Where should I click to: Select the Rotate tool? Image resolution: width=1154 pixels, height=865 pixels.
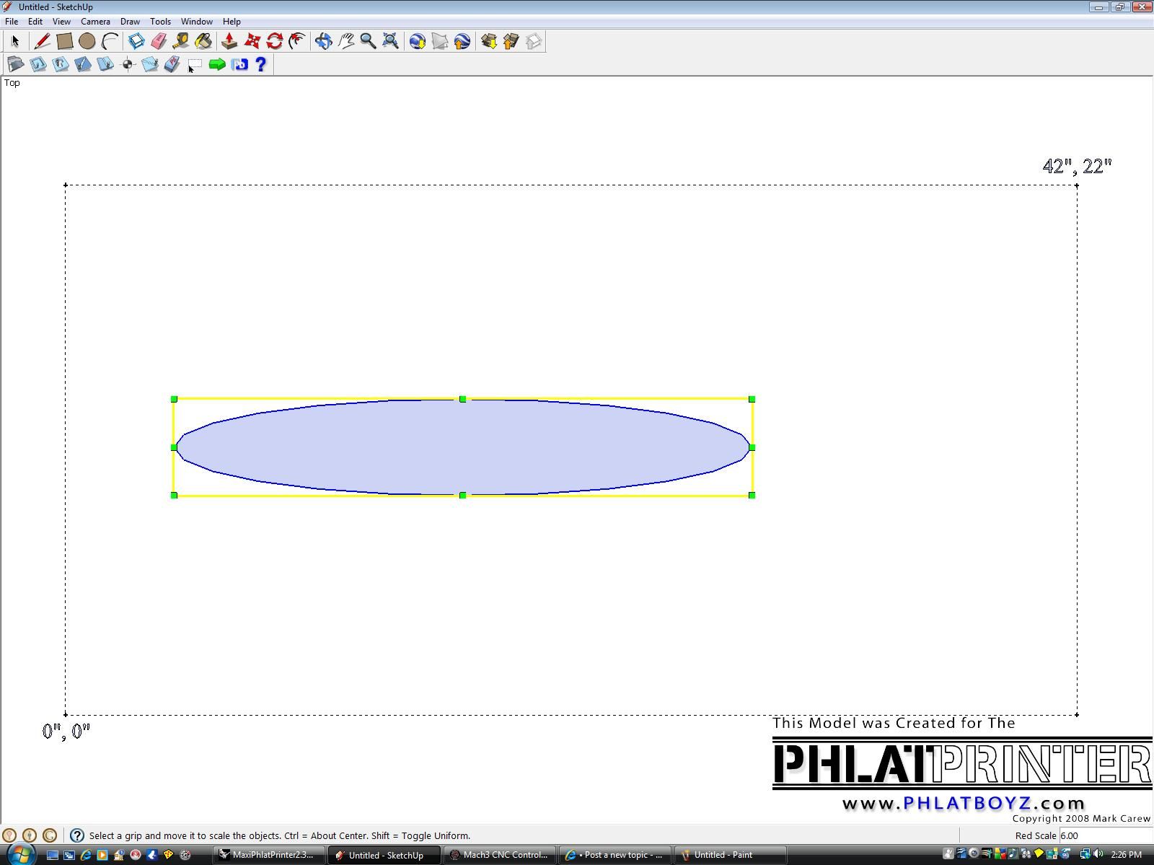pos(274,41)
